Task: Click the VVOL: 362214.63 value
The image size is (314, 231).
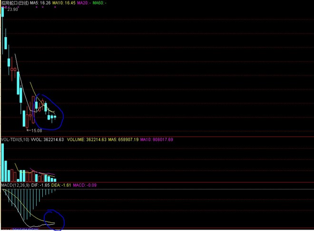Action: coord(47,140)
